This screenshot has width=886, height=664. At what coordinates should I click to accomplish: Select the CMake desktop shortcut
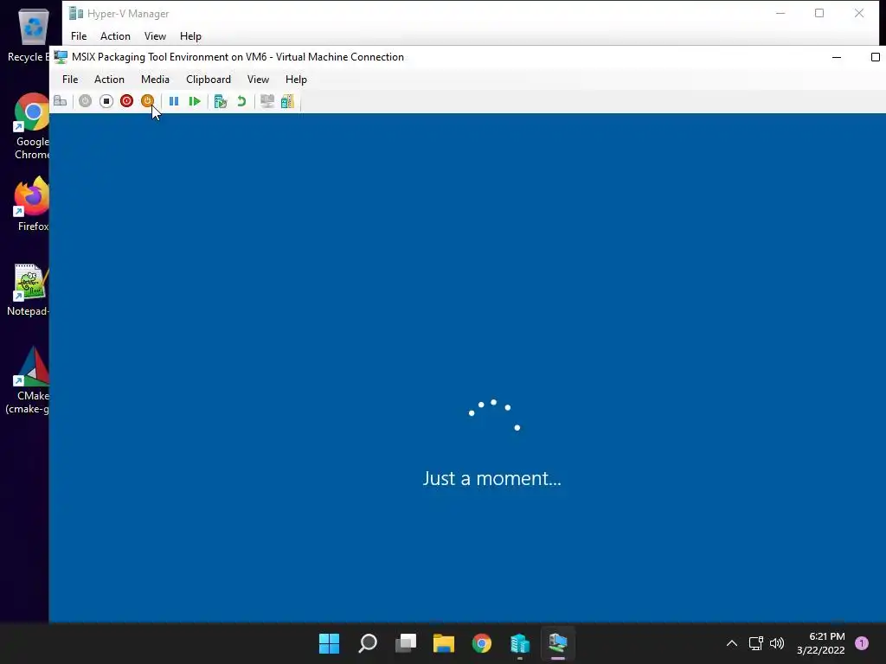[x=27, y=380]
